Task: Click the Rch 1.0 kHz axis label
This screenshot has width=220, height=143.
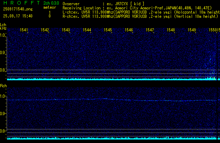Action: pyautogui.click(x=3, y=96)
